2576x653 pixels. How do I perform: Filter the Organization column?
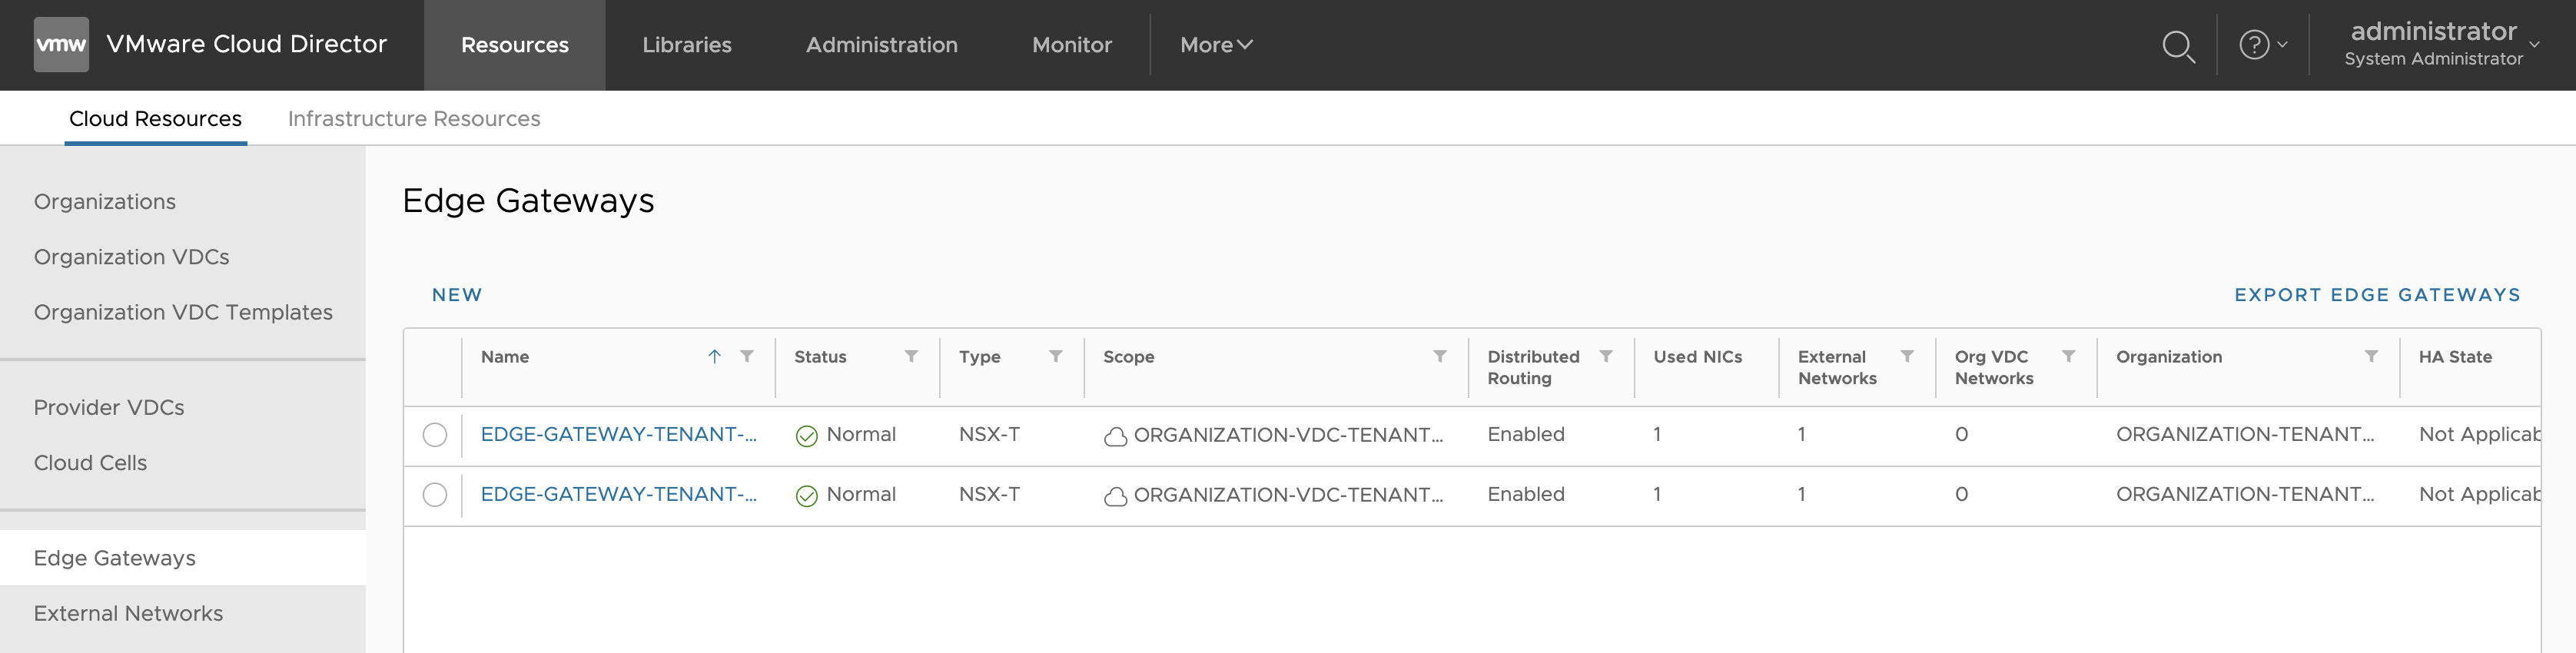click(2370, 357)
